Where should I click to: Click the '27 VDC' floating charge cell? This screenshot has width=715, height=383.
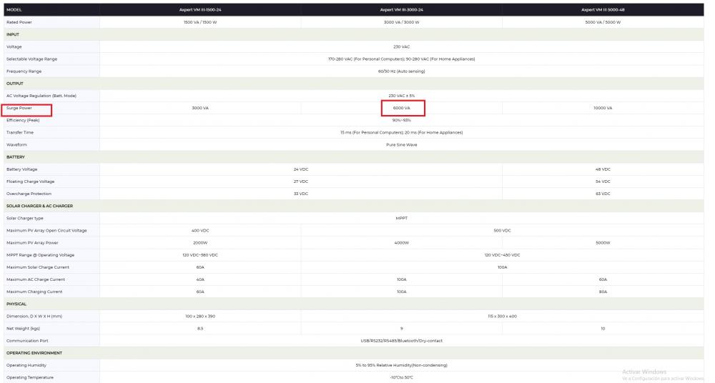point(301,181)
